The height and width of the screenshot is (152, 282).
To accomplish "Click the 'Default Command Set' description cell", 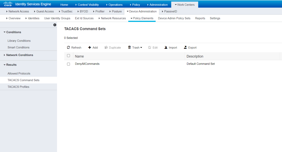I will pyautogui.click(x=201, y=64).
